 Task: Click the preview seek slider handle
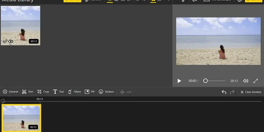205,81
